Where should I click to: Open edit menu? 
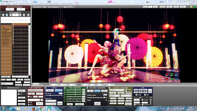coord(8,4)
